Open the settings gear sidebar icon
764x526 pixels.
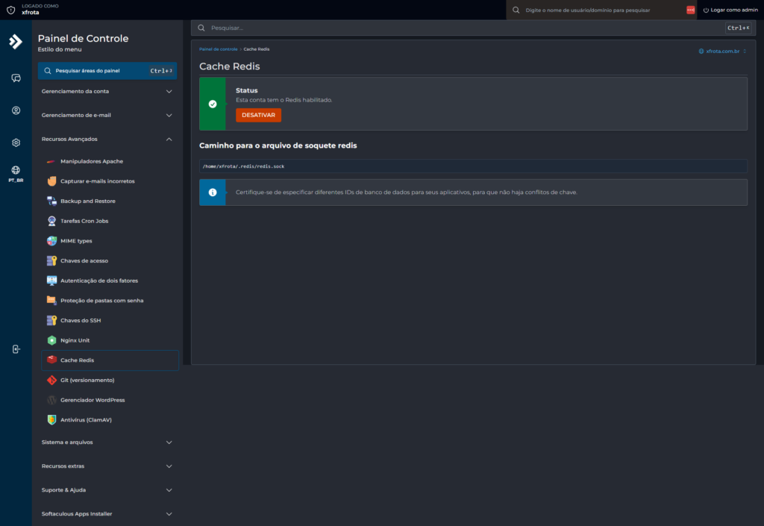click(16, 143)
